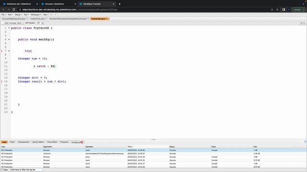
Task: Close the Dickenson plc Salesforce browser tab
Action: (x=37, y=4)
